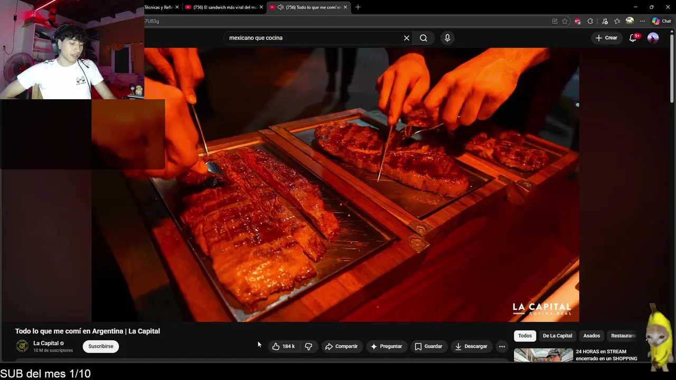Open the media control music icon
The height and width of the screenshot is (380, 676).
pyautogui.click(x=604, y=21)
